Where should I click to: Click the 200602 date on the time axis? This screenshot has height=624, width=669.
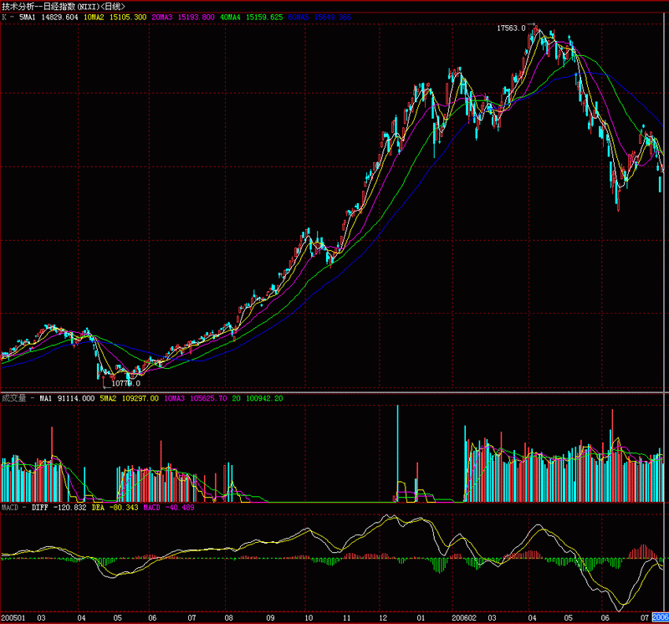click(462, 617)
